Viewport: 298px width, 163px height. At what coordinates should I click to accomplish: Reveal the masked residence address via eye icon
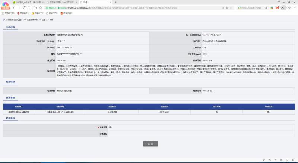(x=81, y=54)
